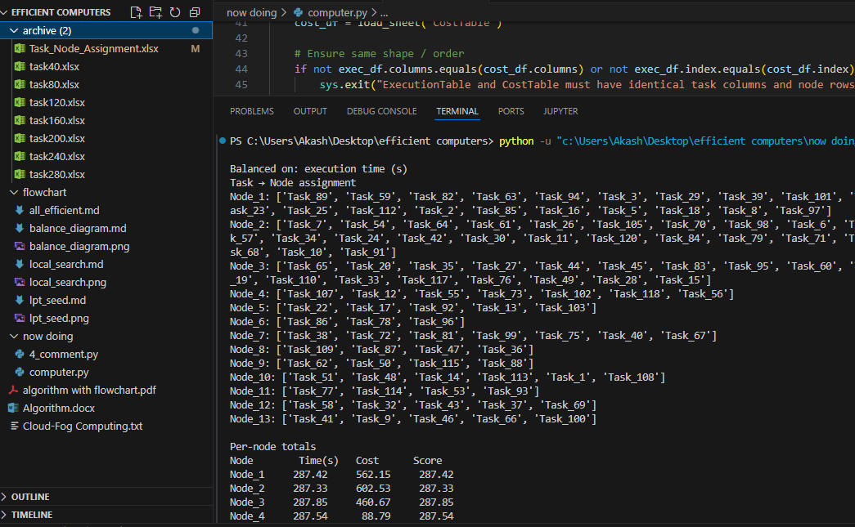Expand the Timeline section
This screenshot has height=527, width=855.
tap(31, 515)
